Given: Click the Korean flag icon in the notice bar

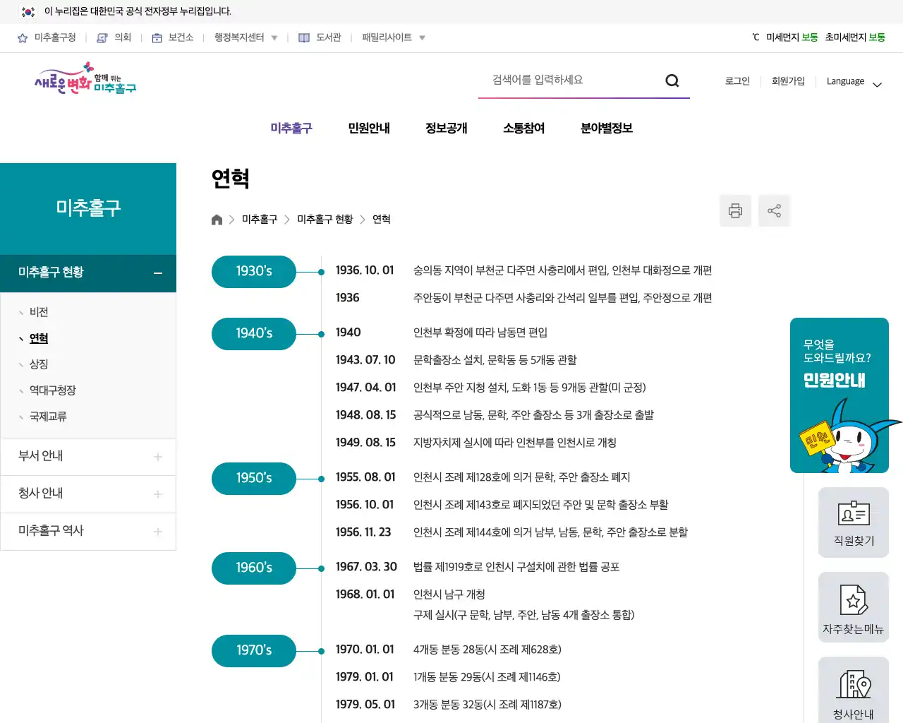Looking at the screenshot, I should (x=27, y=11).
